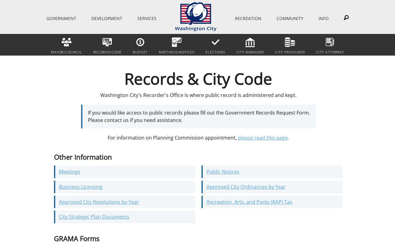Open the Recreation, Arts, and Parks (RAP) Tax link

click(x=249, y=202)
